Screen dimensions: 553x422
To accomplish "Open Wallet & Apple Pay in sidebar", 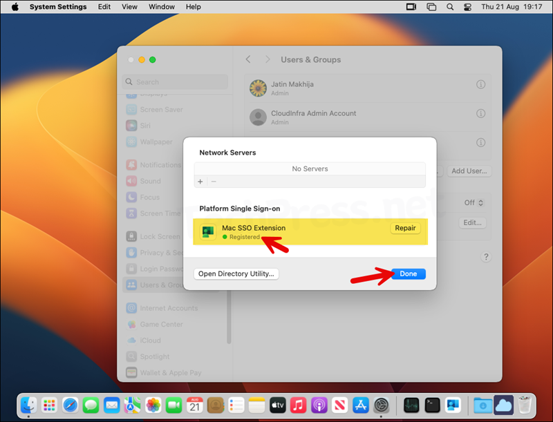I will tap(164, 373).
